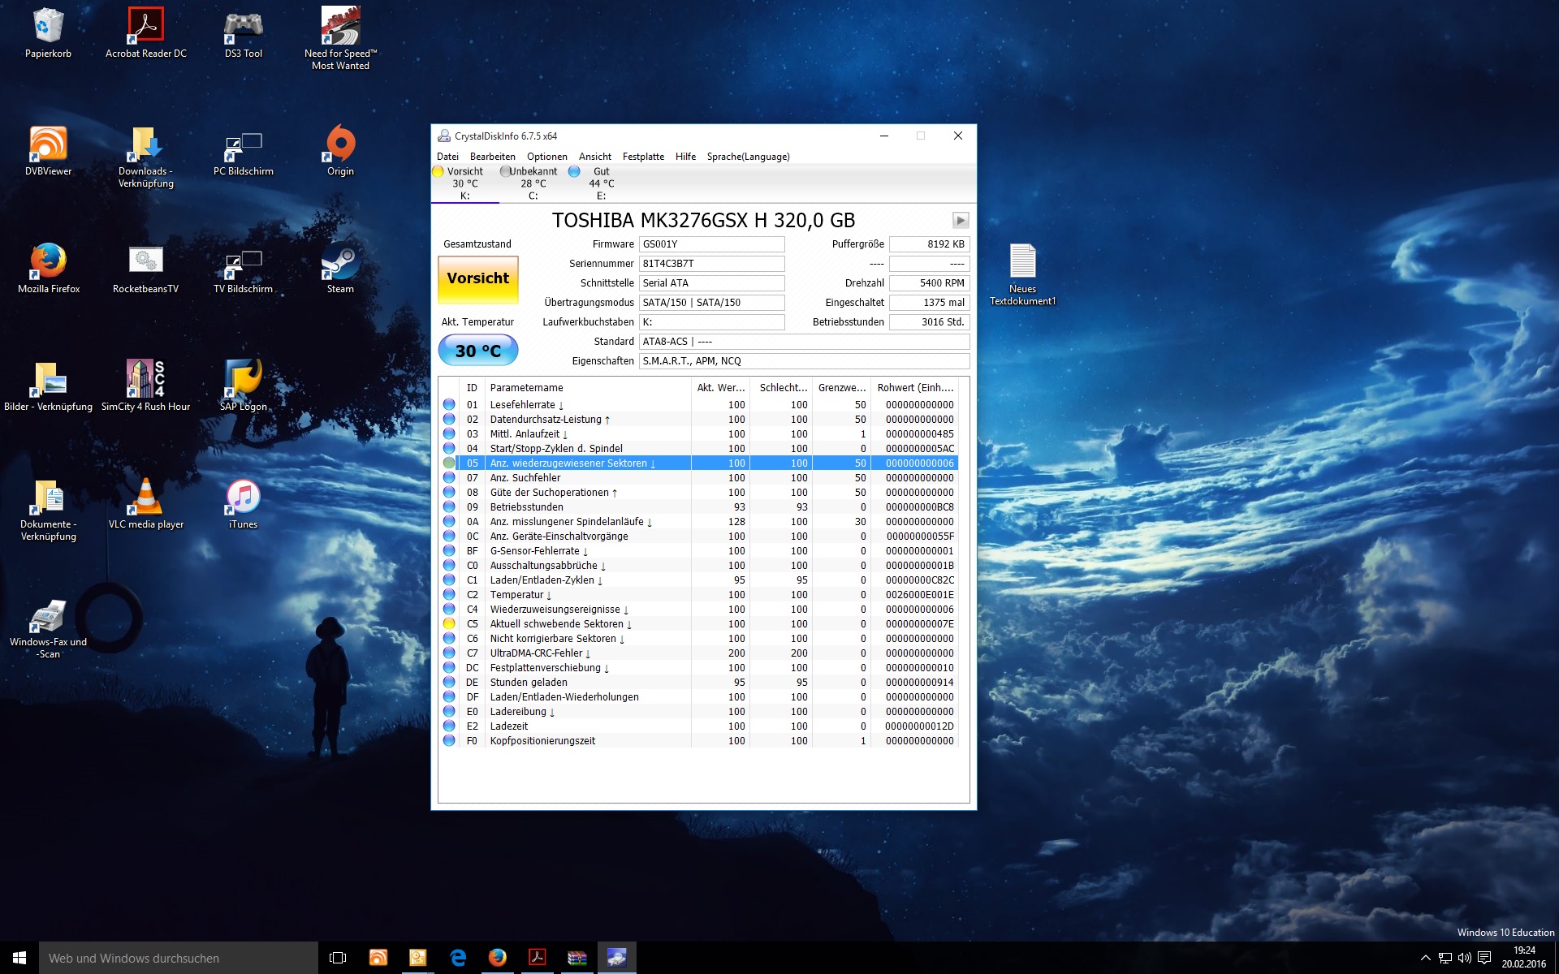This screenshot has width=1559, height=974.
Task: Open the Optionen menu
Action: [546, 157]
